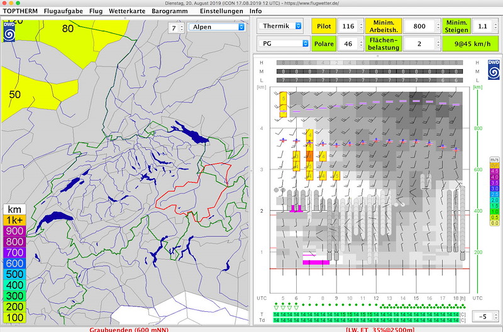Select the 700 km legend swatch
The height and width of the screenshot is (332, 503).
tap(14, 252)
